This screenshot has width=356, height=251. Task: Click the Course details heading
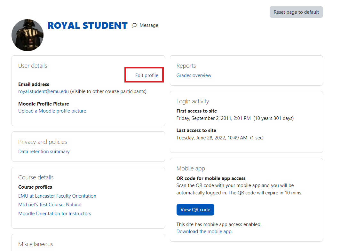[36, 177]
